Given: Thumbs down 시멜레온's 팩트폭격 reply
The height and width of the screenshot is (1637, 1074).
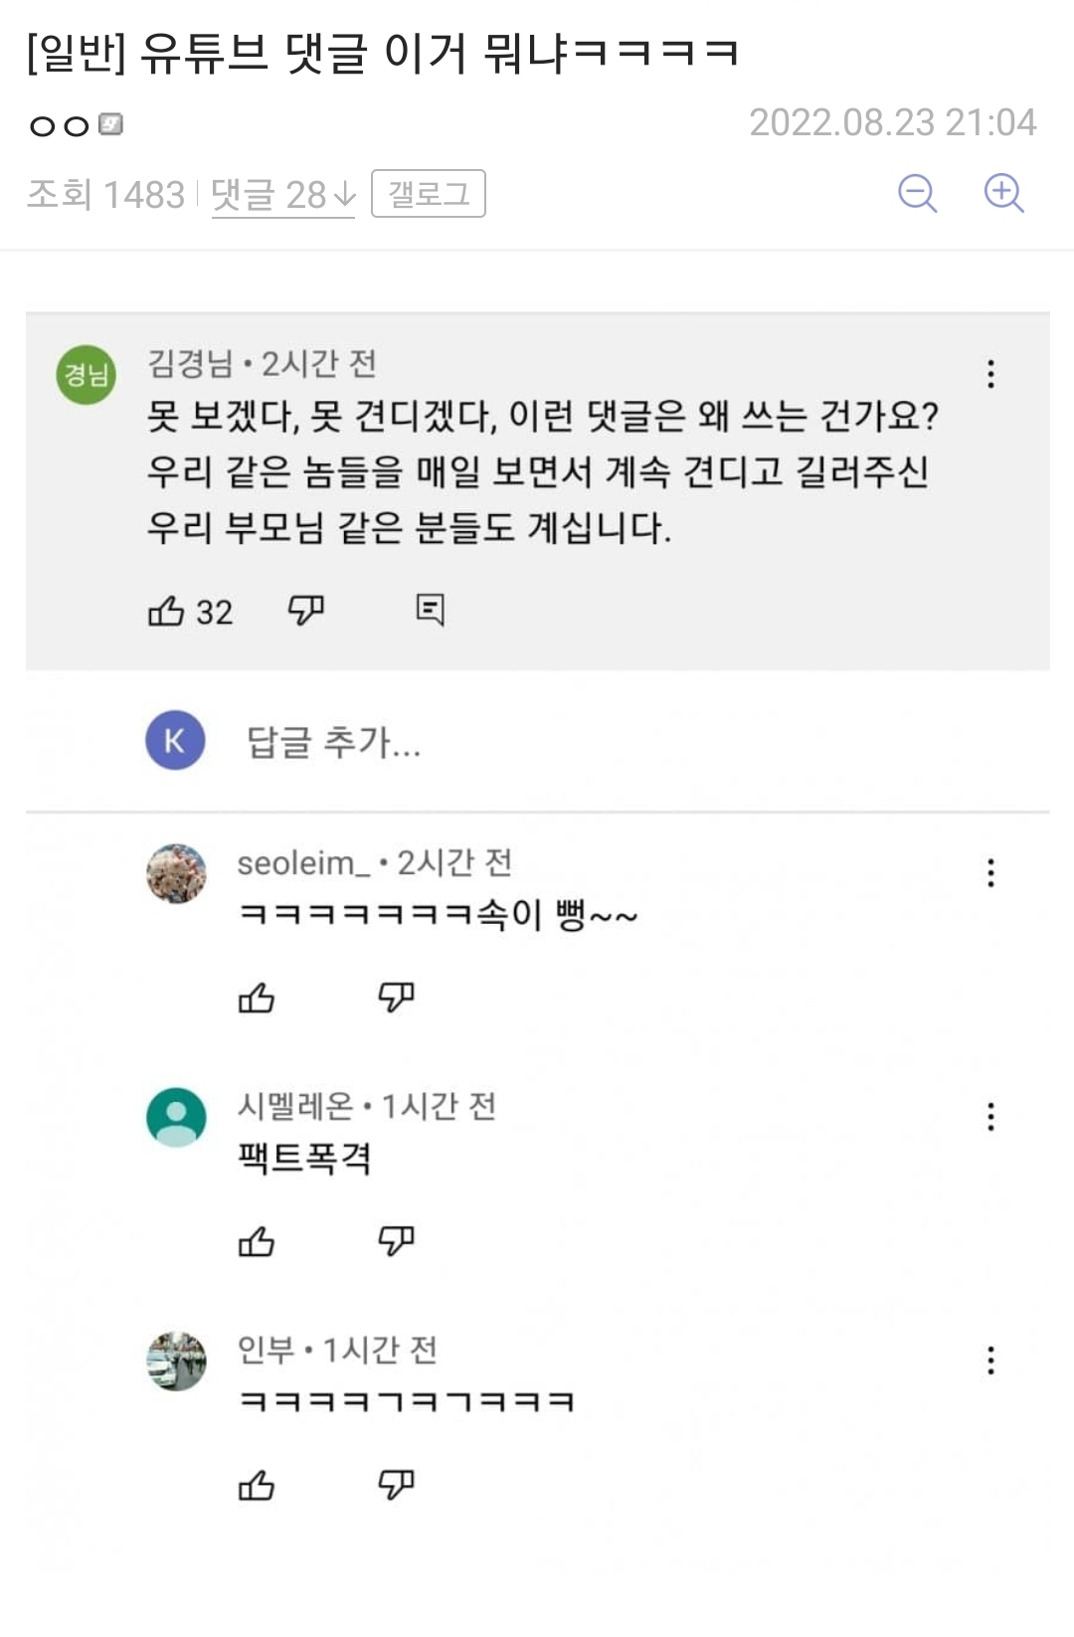Looking at the screenshot, I should (x=396, y=1240).
